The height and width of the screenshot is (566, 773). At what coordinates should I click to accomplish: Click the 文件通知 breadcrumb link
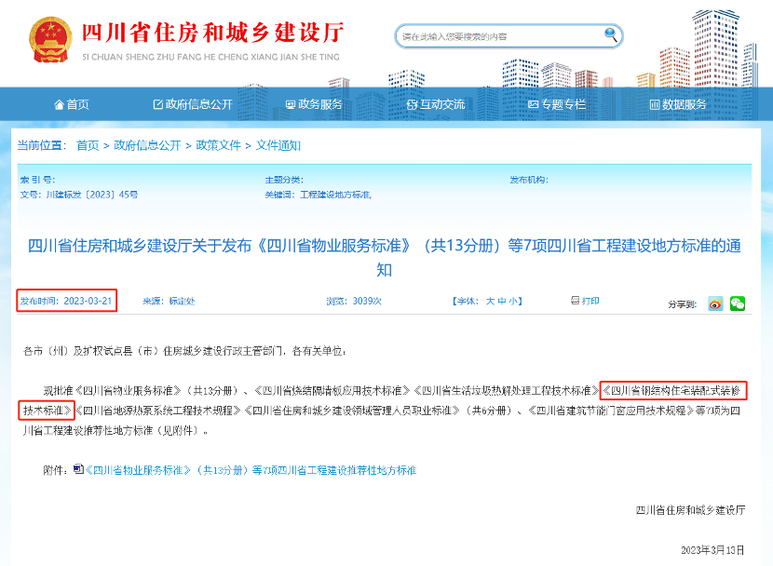[x=278, y=145]
